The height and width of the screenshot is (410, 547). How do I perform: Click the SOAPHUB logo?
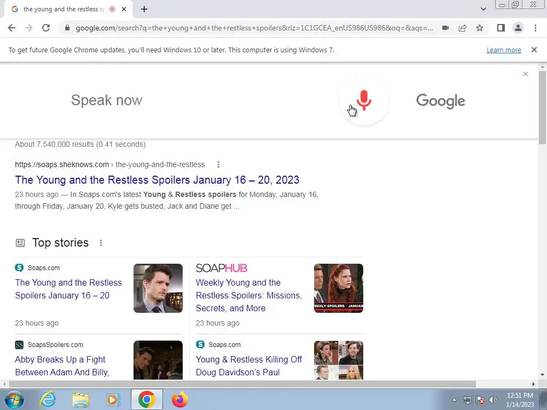[222, 268]
